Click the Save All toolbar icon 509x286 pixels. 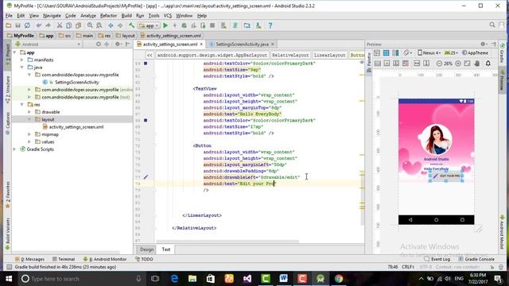17,25
